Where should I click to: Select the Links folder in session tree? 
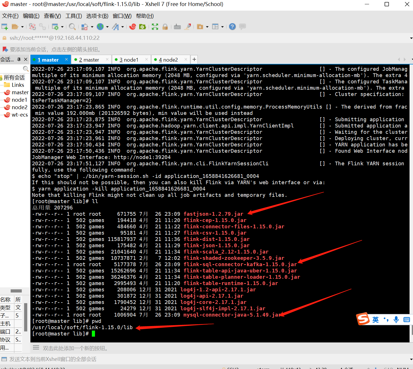(18, 85)
